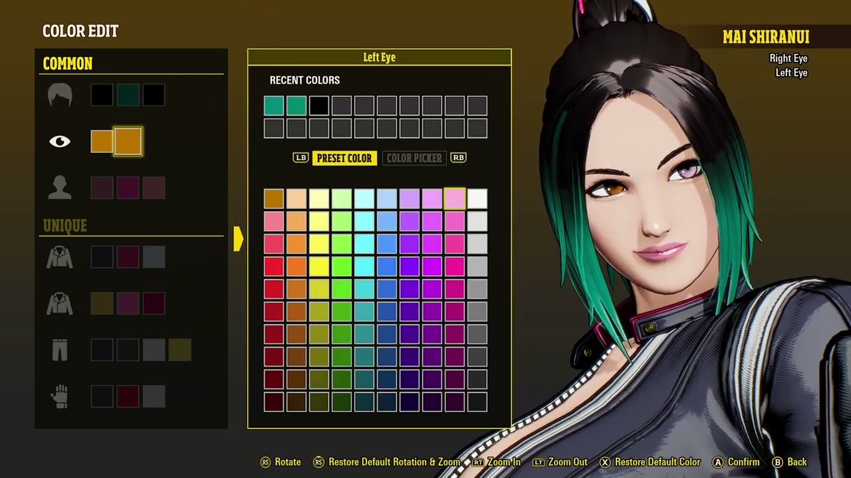Click the RECENT COLORS heading
Viewport: 851px width, 478px height.
click(304, 80)
